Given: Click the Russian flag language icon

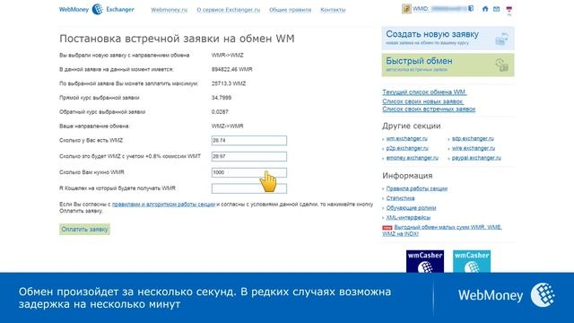Looking at the screenshot, I should 509,9.
